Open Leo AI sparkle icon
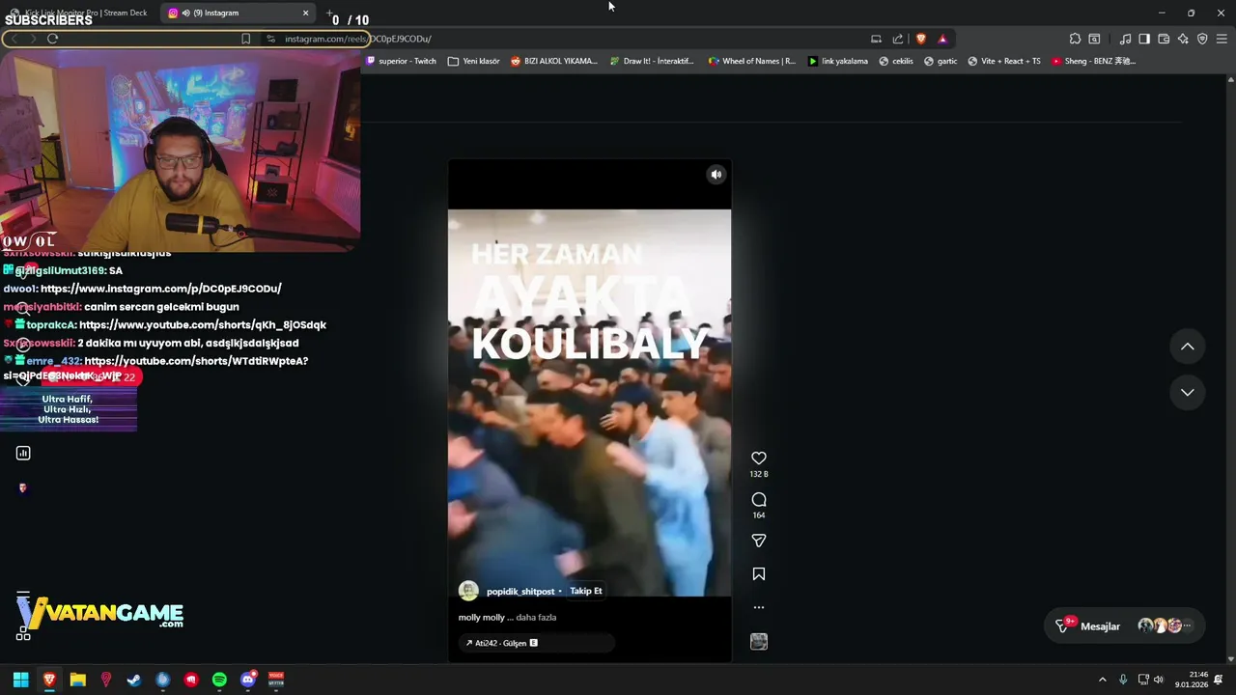This screenshot has width=1236, height=695. click(1183, 39)
